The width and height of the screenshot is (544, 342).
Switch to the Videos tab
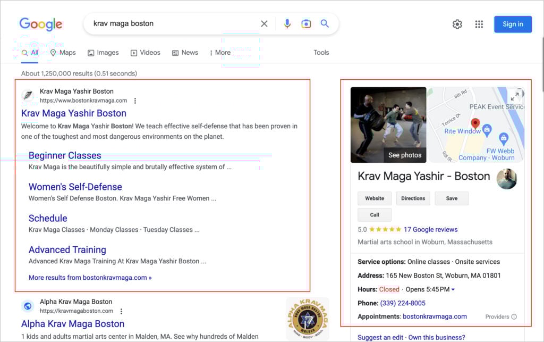146,53
